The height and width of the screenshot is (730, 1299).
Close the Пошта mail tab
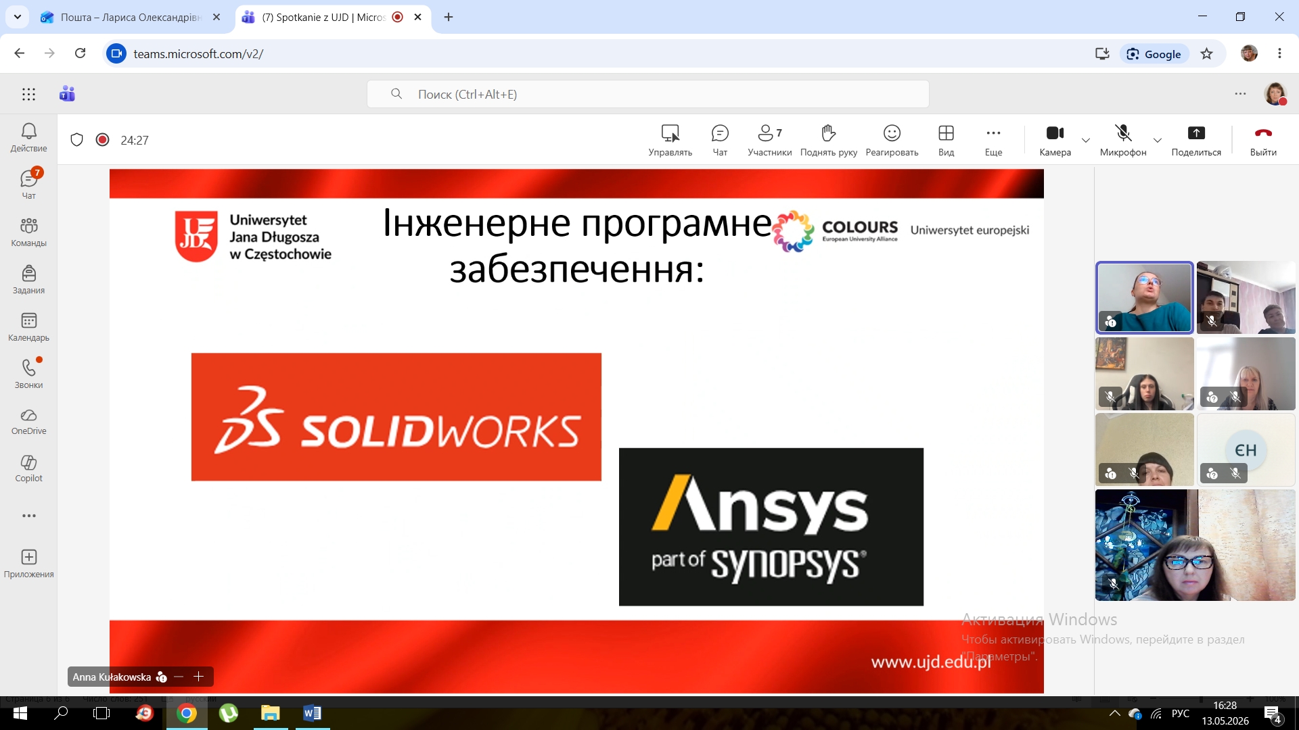pyautogui.click(x=216, y=17)
